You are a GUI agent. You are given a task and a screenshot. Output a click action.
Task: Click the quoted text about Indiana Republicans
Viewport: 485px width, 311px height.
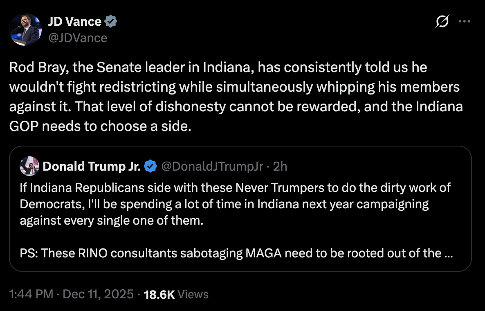tap(235, 188)
